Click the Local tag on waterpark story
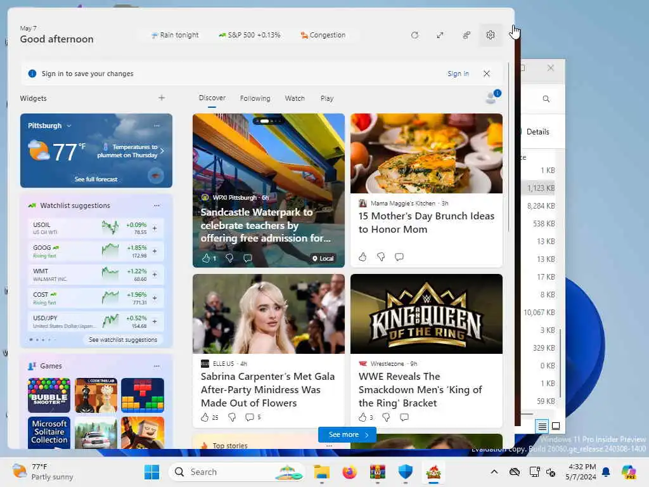Viewport: 649px width, 487px height. 323,259
